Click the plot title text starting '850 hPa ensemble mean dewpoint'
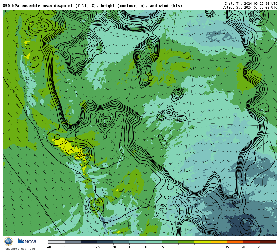 [x=93, y=6]
